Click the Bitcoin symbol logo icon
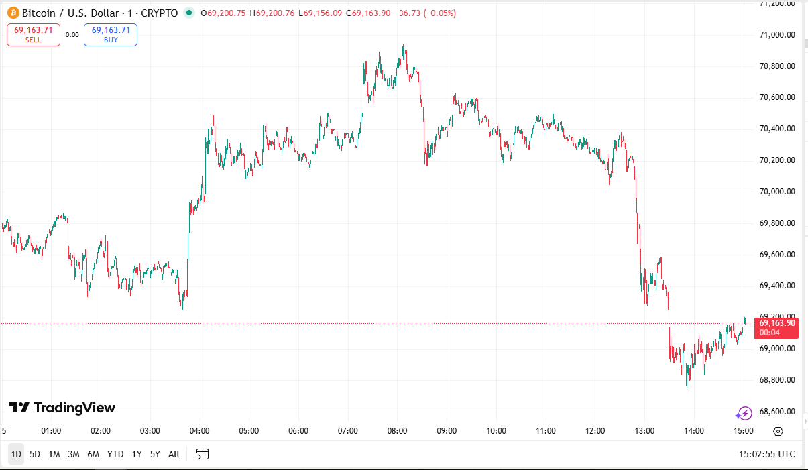Viewport: 808px width, 470px height. click(13, 13)
